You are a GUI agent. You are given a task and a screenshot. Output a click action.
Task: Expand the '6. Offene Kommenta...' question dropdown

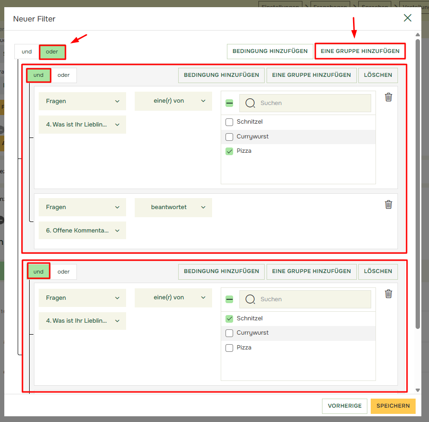coord(82,231)
